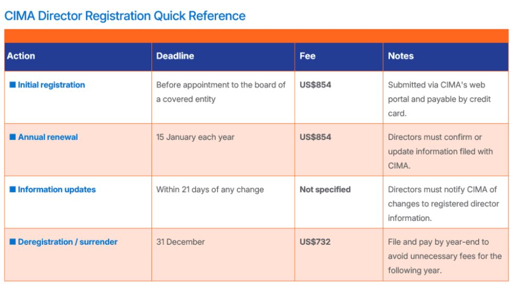Click the blue square bullet beside Annual renewal

13,137
